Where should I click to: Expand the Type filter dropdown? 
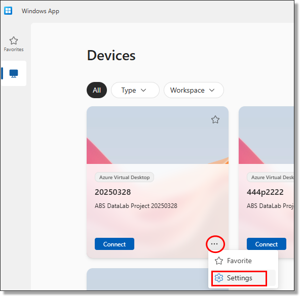[135, 90]
